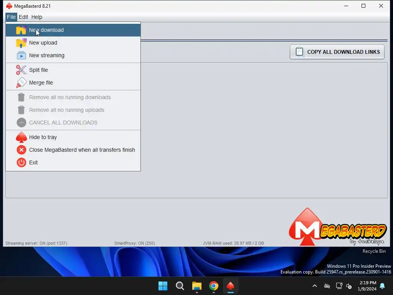The image size is (393, 295).
Task: Open the File menu
Action: pyautogui.click(x=11, y=17)
